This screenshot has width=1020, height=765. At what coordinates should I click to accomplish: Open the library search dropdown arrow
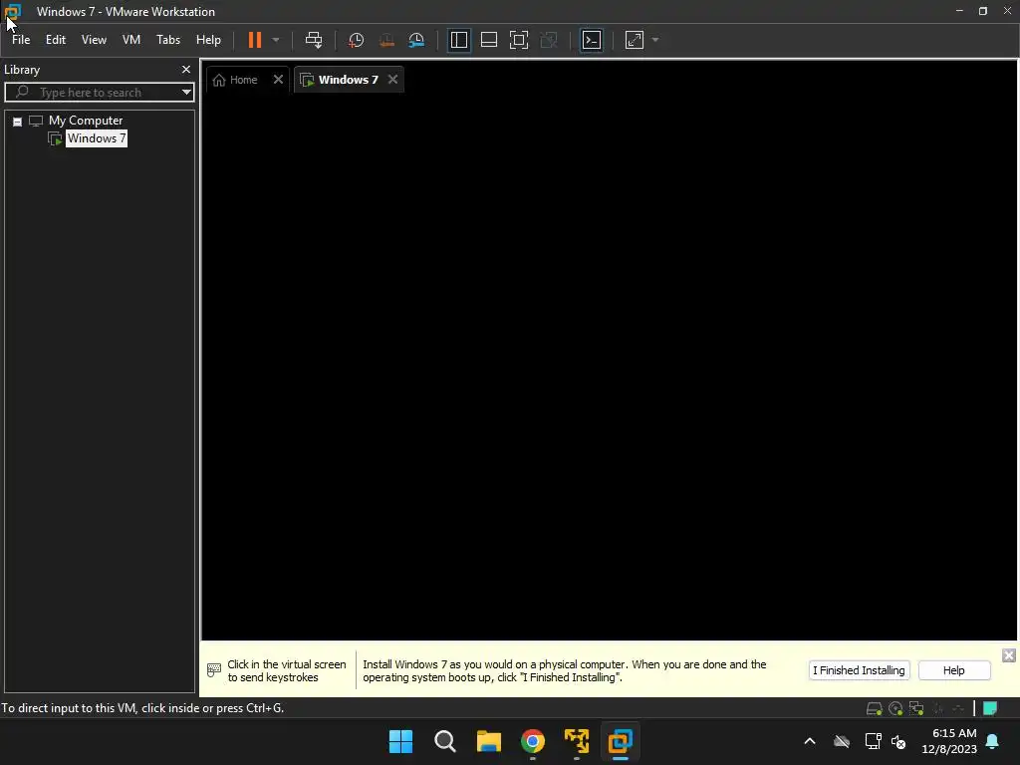186,93
